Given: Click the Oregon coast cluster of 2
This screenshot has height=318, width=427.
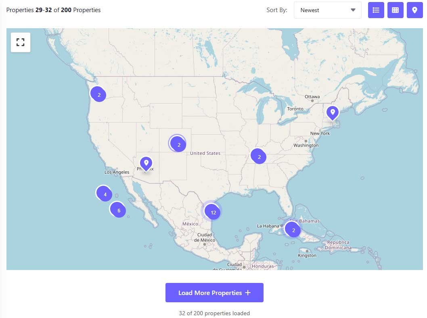Looking at the screenshot, I should [98, 94].
